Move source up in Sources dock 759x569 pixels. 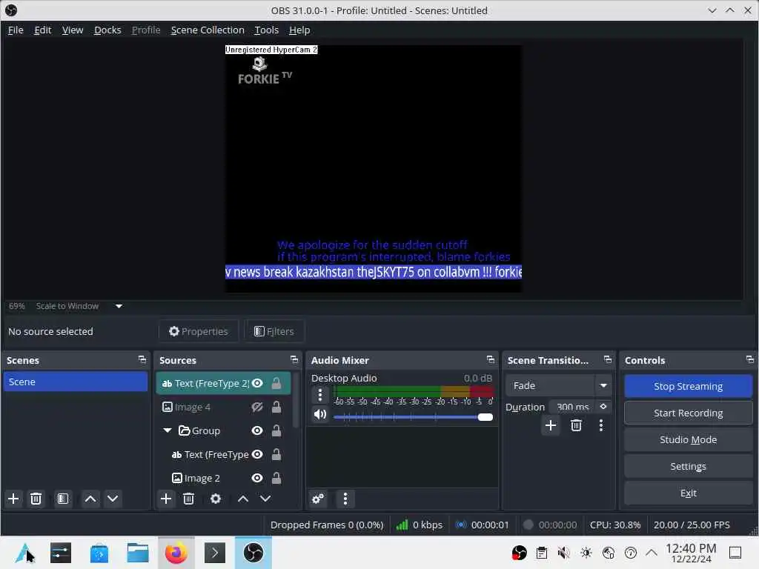coord(243,499)
